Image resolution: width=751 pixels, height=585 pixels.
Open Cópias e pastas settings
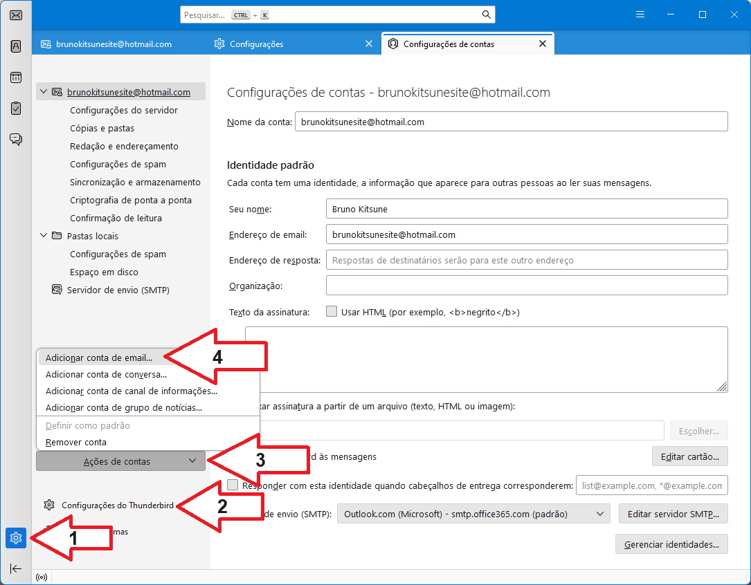point(102,128)
